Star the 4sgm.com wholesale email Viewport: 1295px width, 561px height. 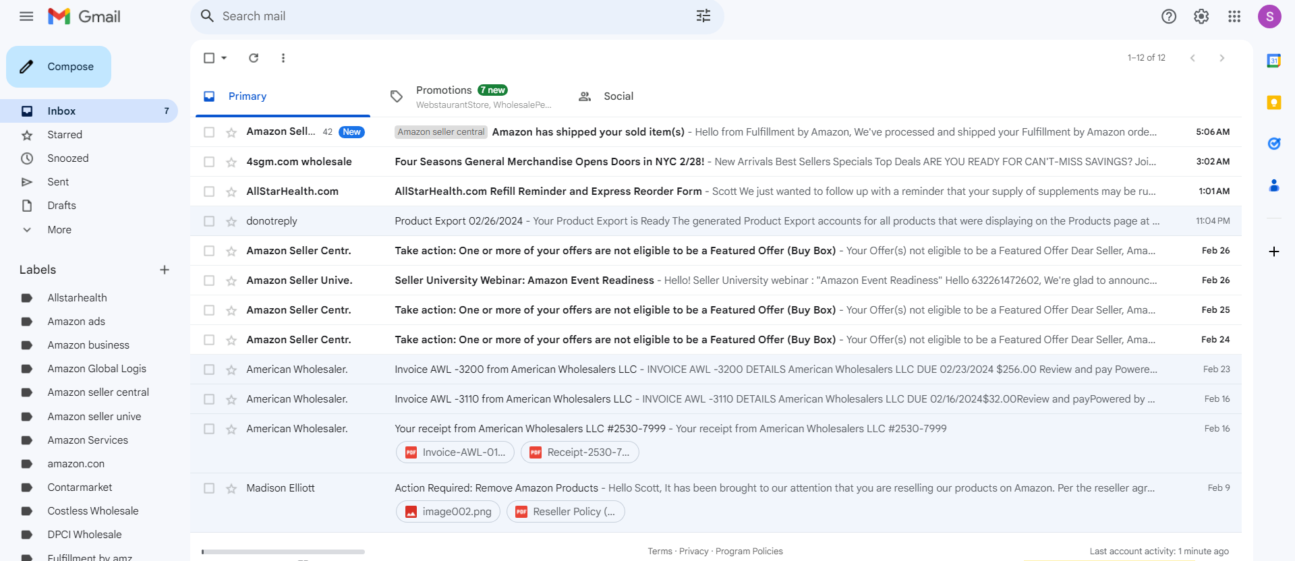tap(231, 162)
